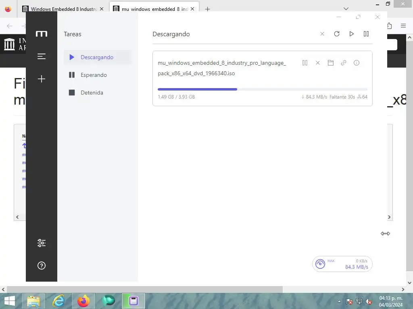Click the 1.49 GB / 3.93 GB size text
The width and height of the screenshot is (413, 309).
(176, 97)
